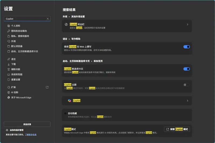The height and width of the screenshot is (143, 215).
Task: Click the open-in-new icon on 探索 Copilot 模式 button
Action: click(x=167, y=129)
